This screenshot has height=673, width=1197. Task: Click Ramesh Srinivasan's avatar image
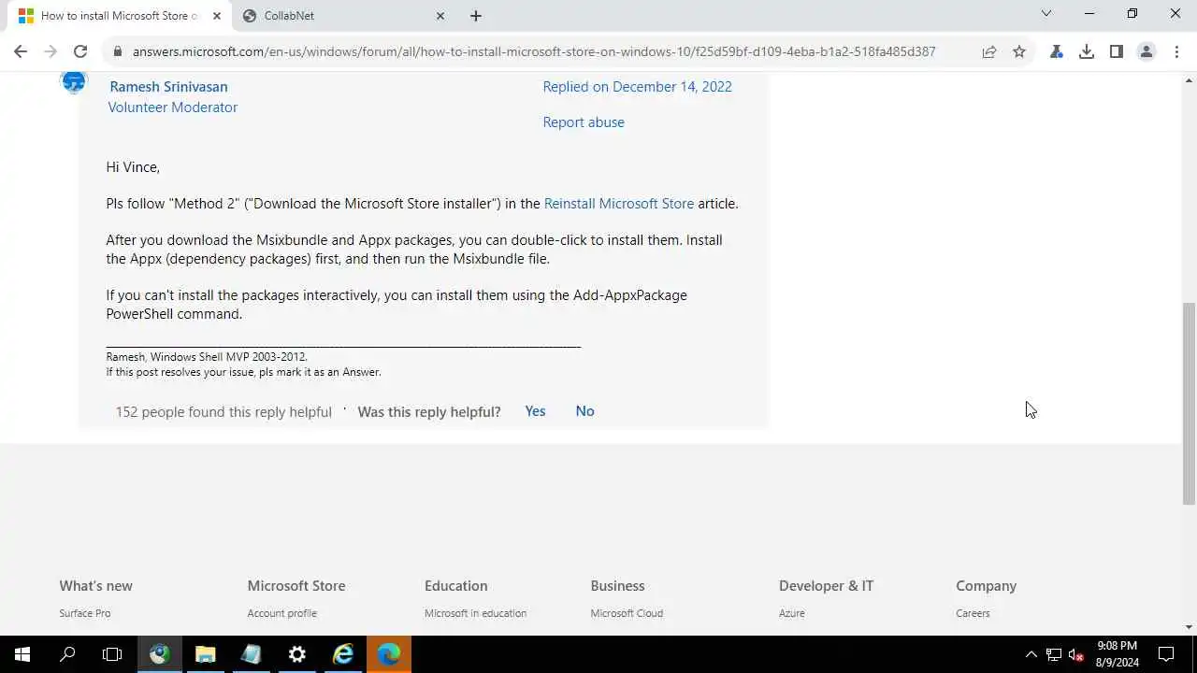[73, 82]
